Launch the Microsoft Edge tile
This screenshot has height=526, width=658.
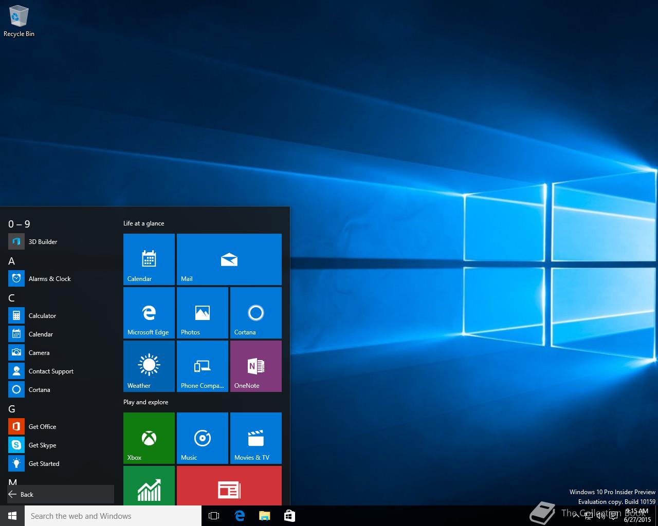point(149,313)
